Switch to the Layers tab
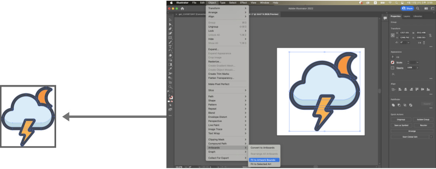The height and width of the screenshot is (169, 436). [x=407, y=16]
